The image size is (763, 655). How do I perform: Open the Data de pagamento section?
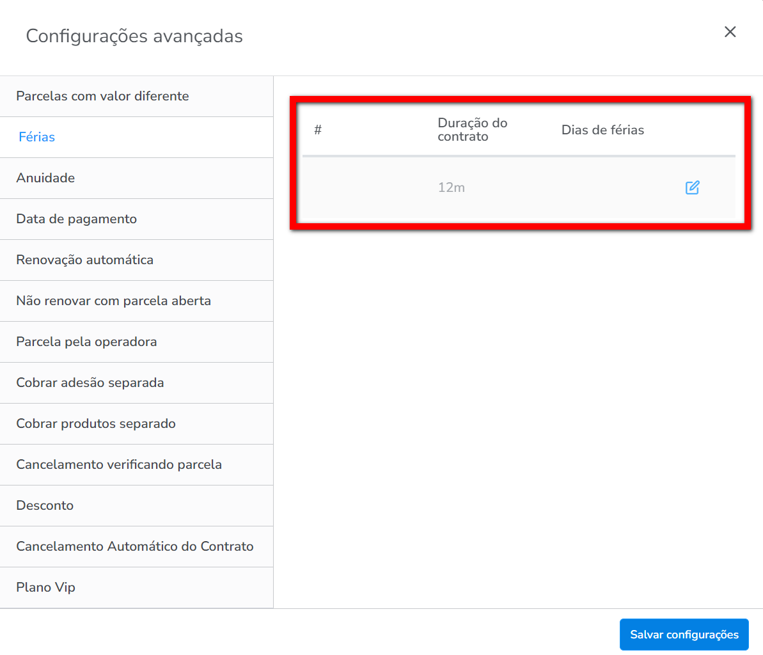(x=76, y=219)
